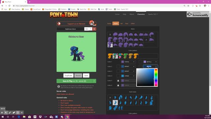Select Screencastify pen drawing tool
Image resolution: width=211 pixels, height=119 pixels.
click(10, 112)
